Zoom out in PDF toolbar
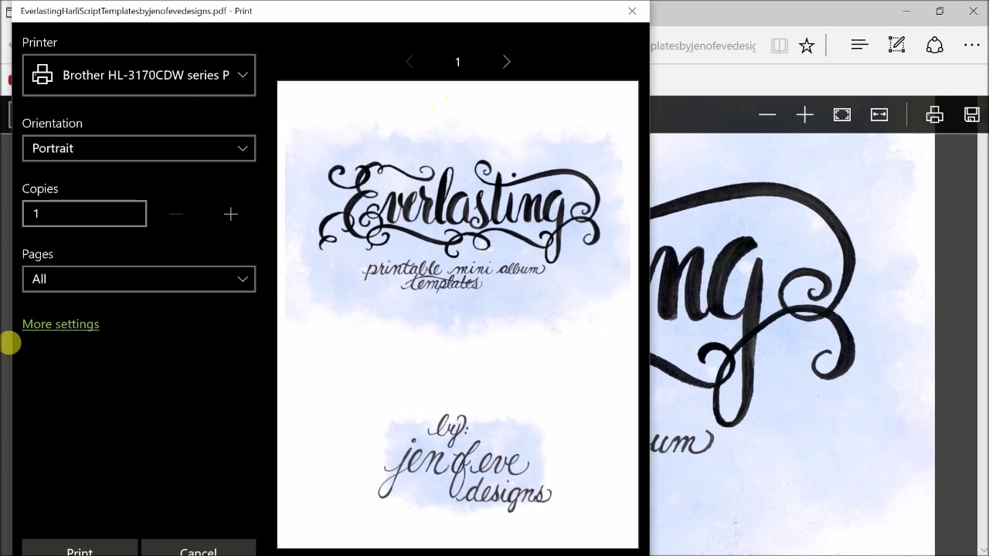Screen dimensions: 989x556 (x=767, y=115)
